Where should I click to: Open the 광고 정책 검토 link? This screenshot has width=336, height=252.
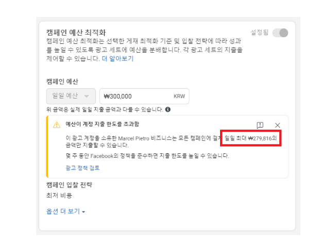point(82,168)
